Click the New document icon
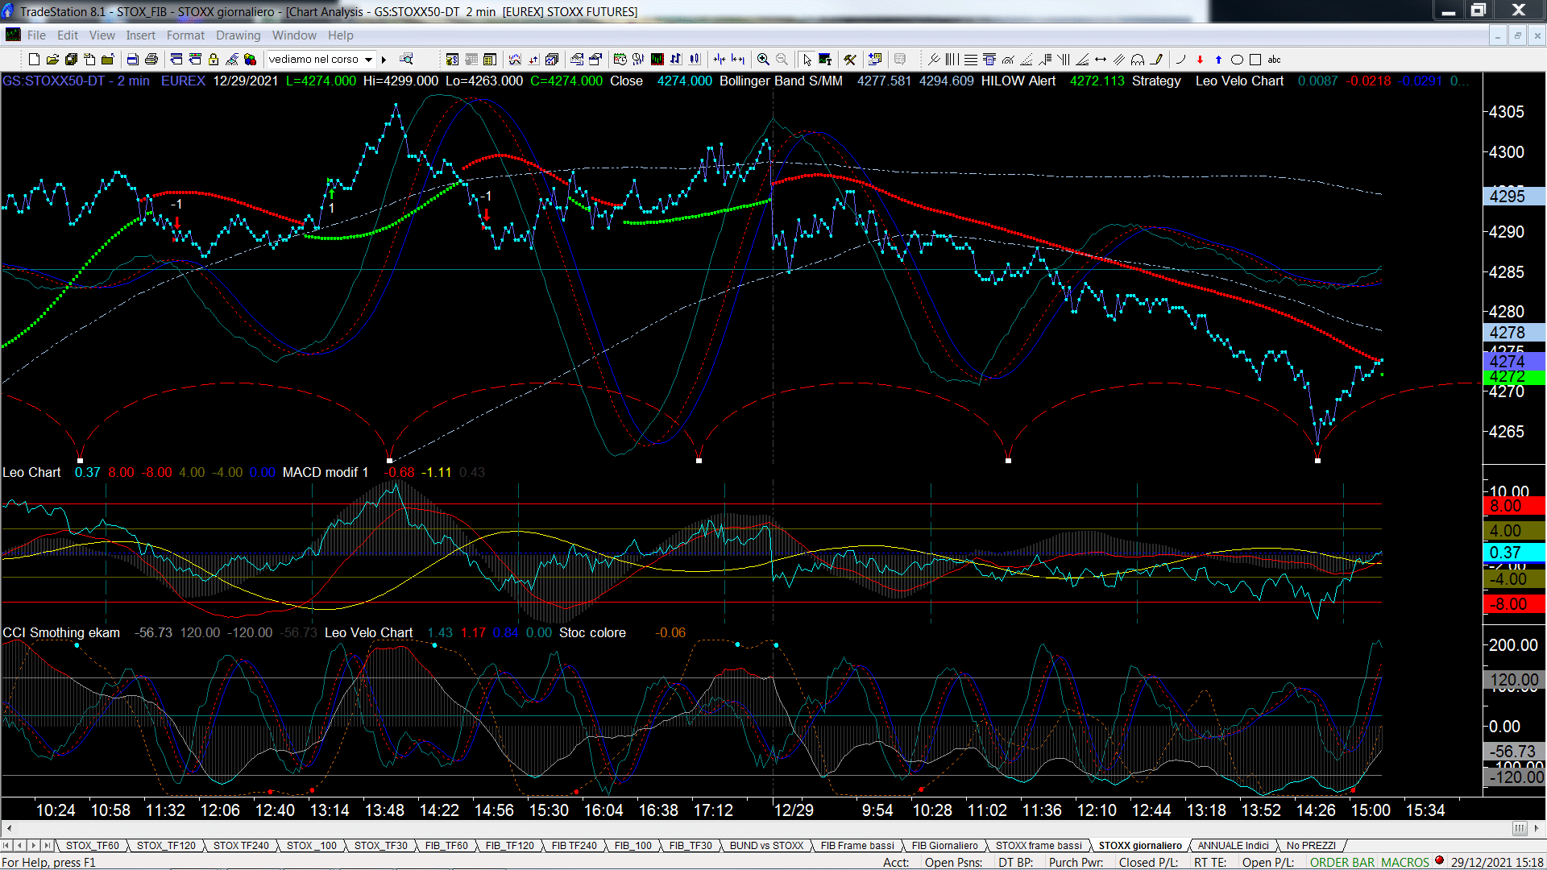This screenshot has width=1547, height=870. click(x=34, y=60)
